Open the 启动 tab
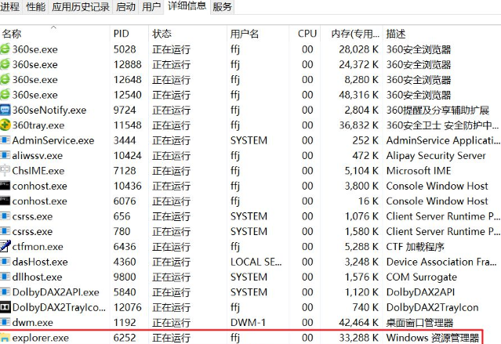The width and height of the screenshot is (501, 344). coord(125,7)
